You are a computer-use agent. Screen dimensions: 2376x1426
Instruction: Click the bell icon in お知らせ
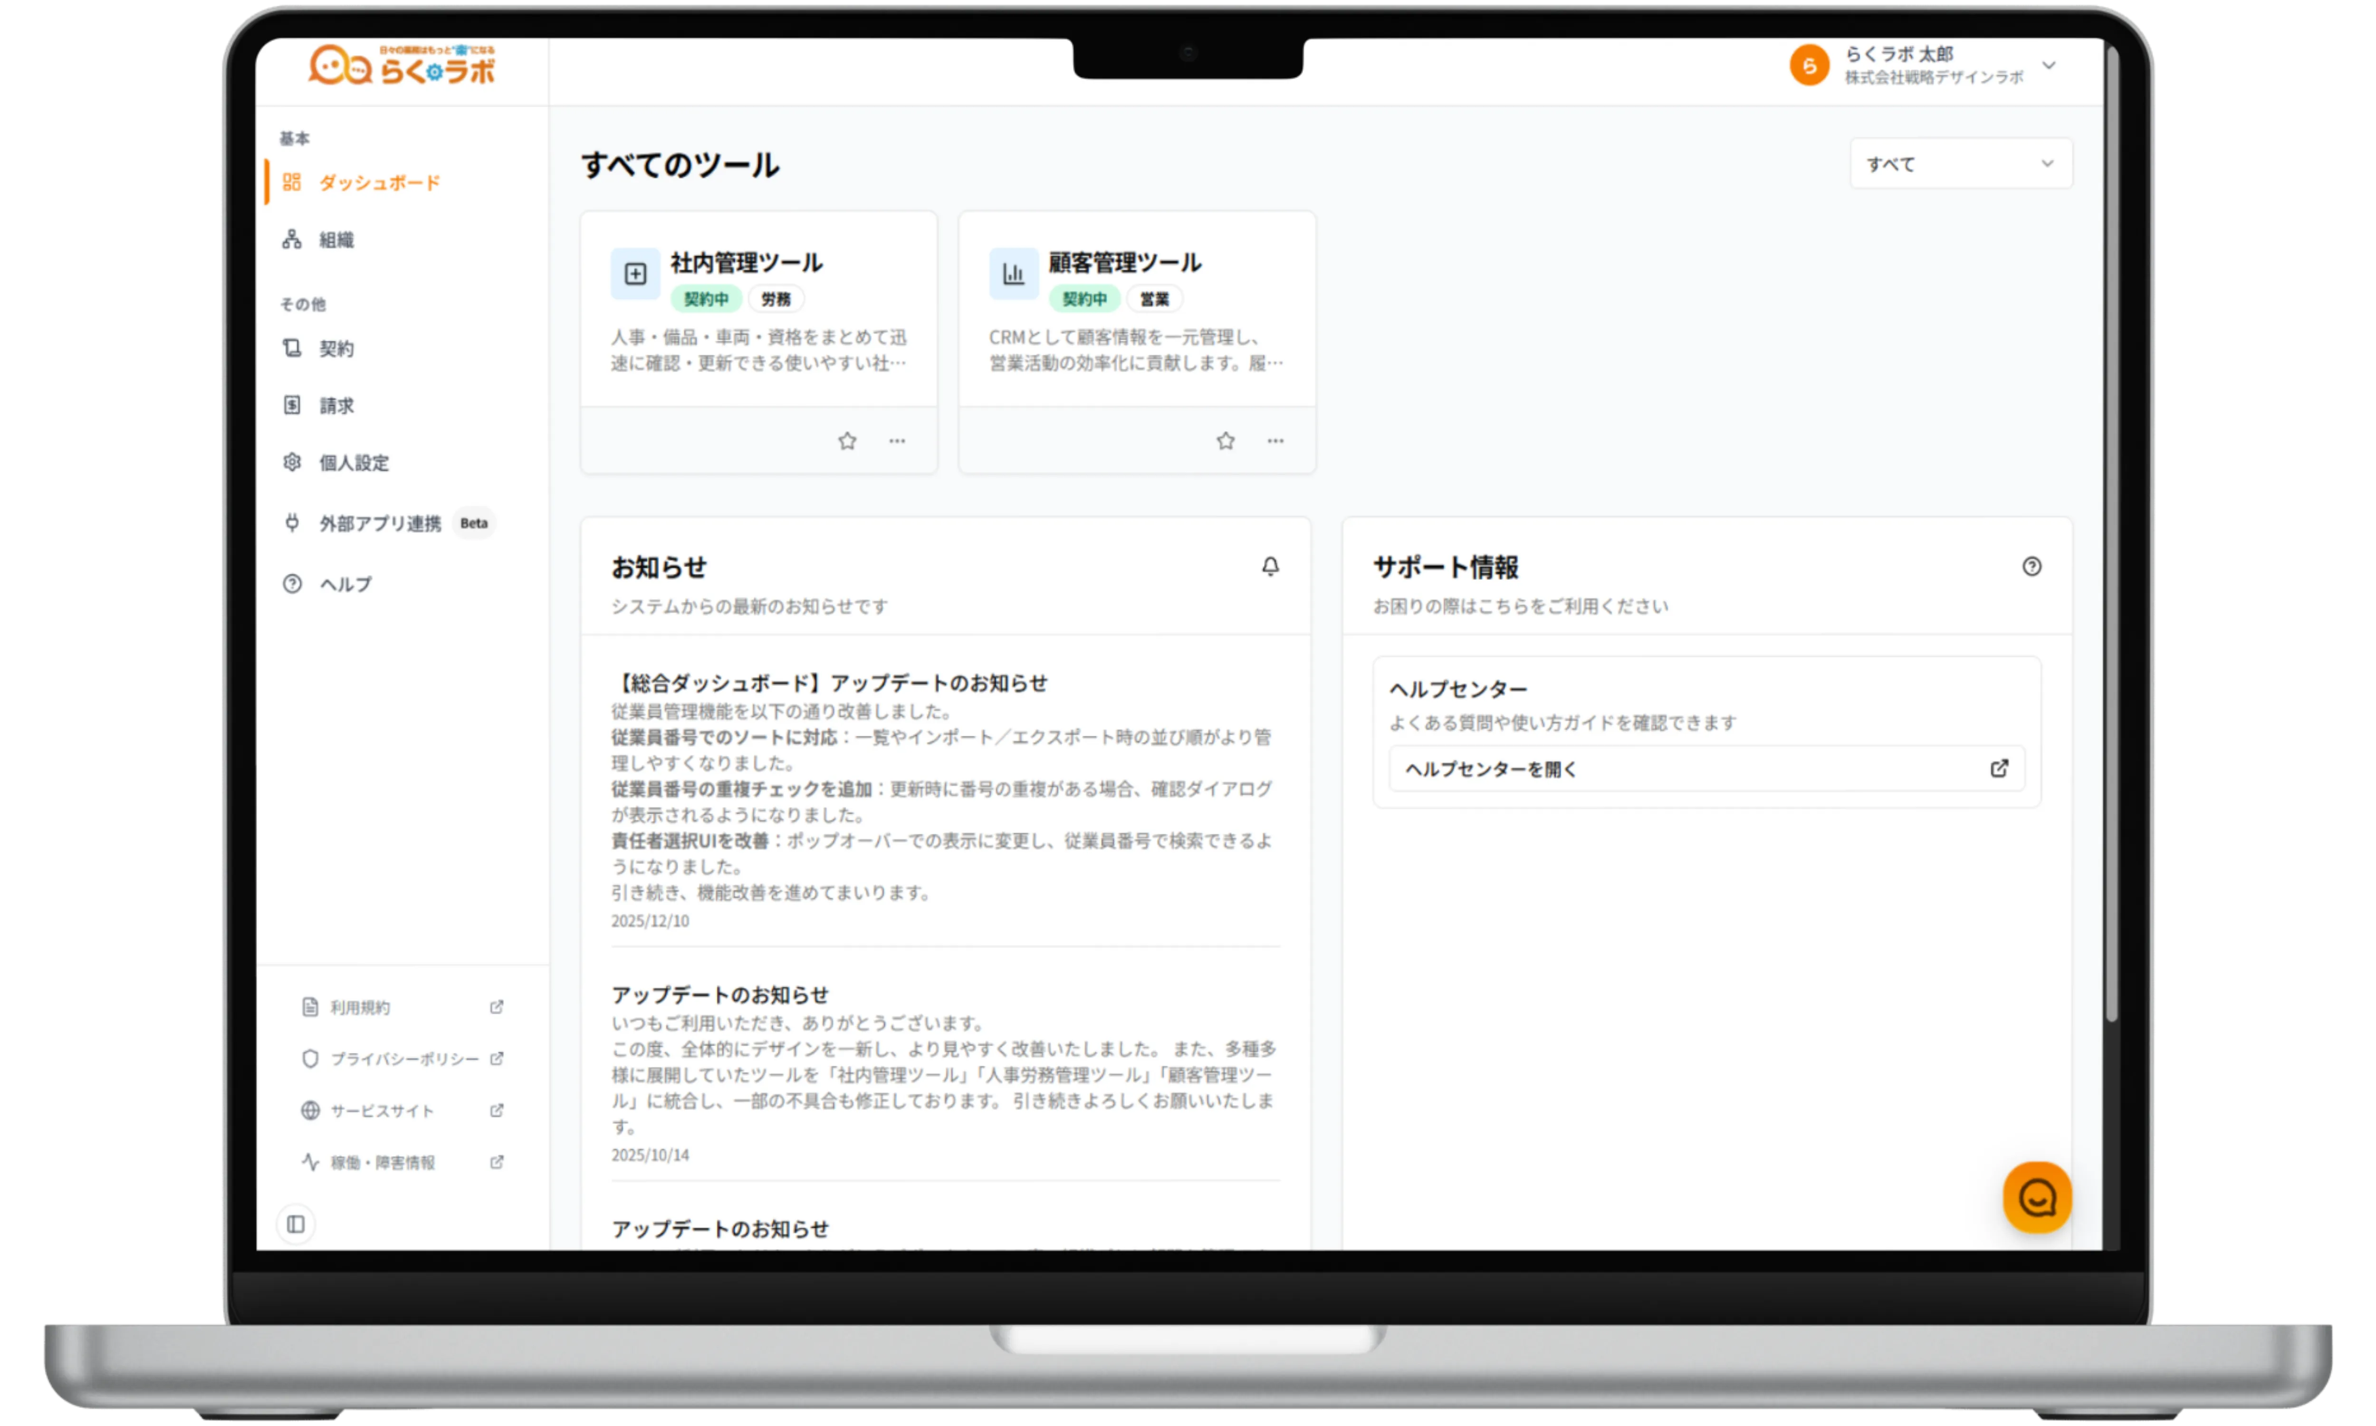click(1271, 567)
